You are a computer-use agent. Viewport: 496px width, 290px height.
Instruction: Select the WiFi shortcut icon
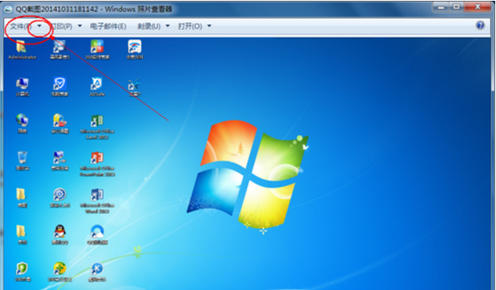tap(135, 50)
